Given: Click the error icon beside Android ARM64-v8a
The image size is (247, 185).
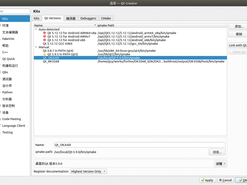Looking at the screenshot, I should pyautogui.click(x=45, y=33).
